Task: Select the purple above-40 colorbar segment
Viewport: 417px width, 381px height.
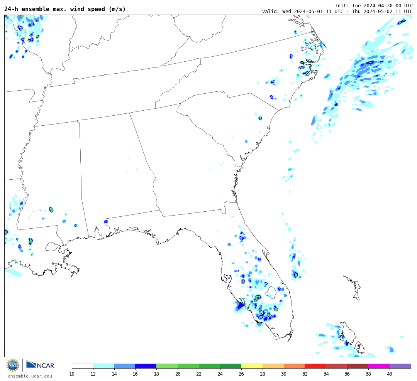Action: (400, 366)
